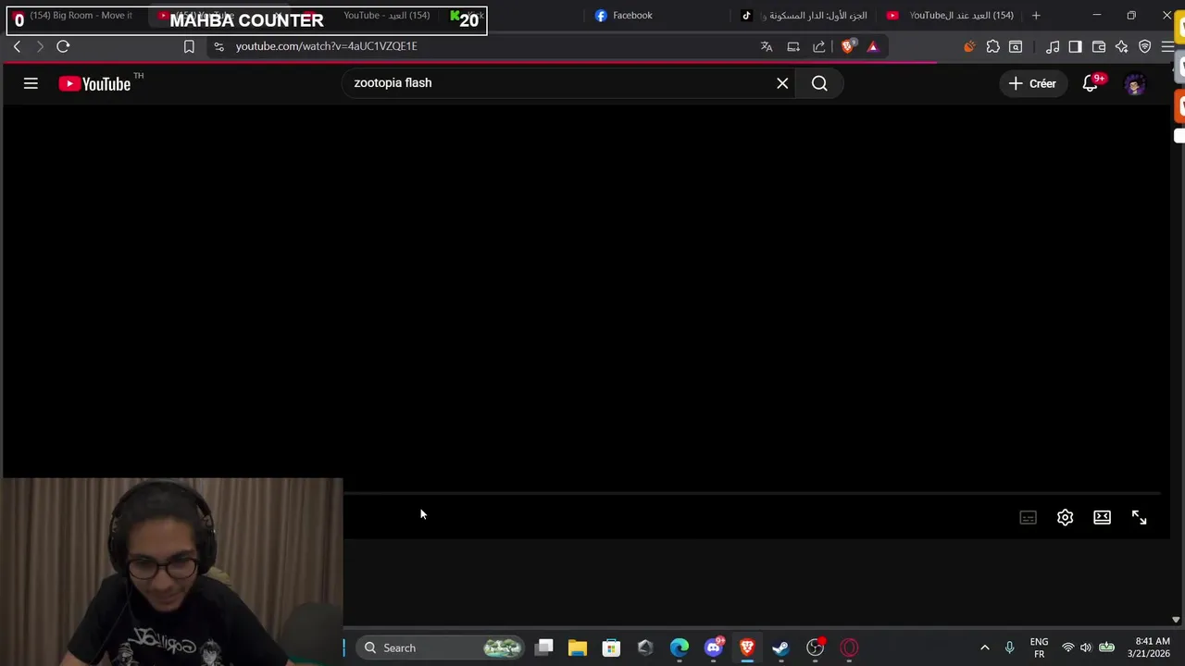Go back with the browser back arrow

tap(17, 46)
